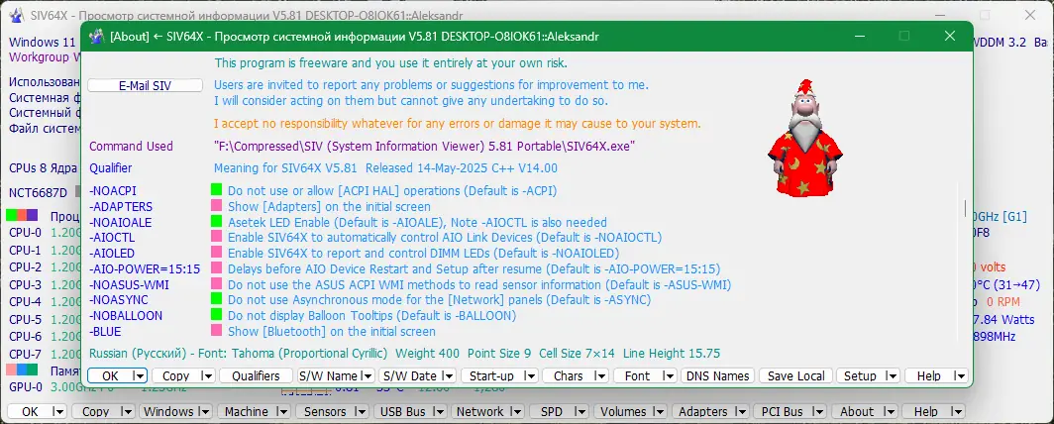
Task: Click the CPU-7 row label in main window
Action: 25,354
